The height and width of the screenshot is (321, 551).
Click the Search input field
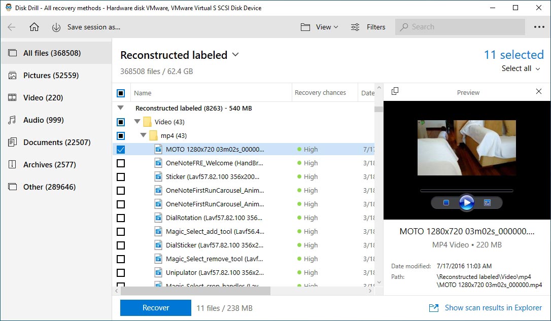pyautogui.click(x=460, y=27)
